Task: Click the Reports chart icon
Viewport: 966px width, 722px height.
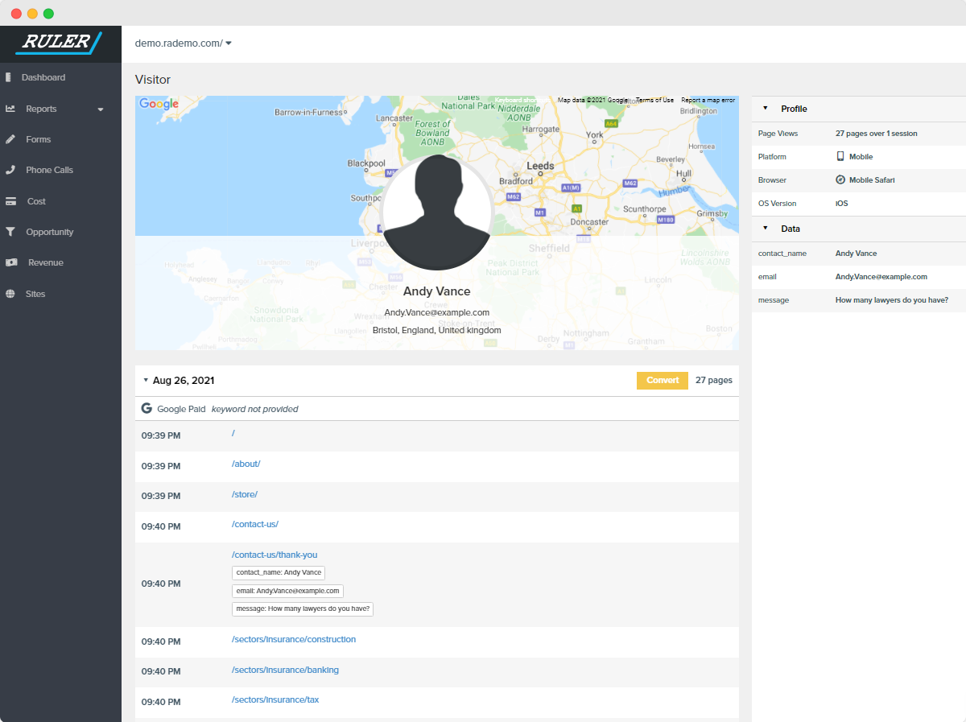Action: [10, 109]
